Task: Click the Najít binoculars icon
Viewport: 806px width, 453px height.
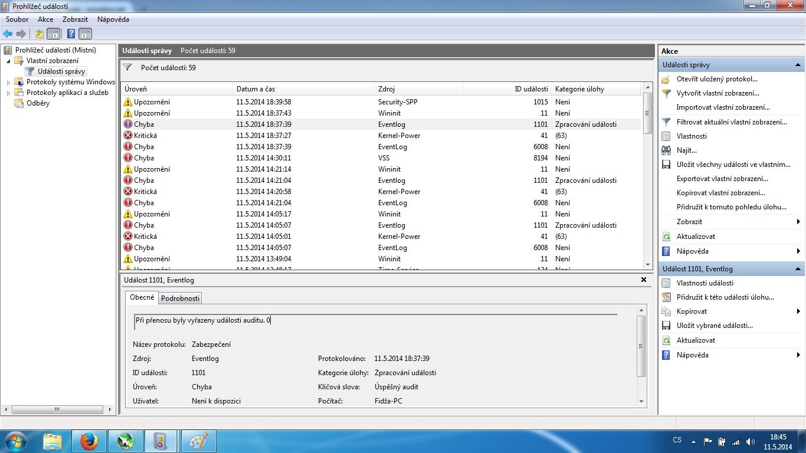Action: [666, 150]
